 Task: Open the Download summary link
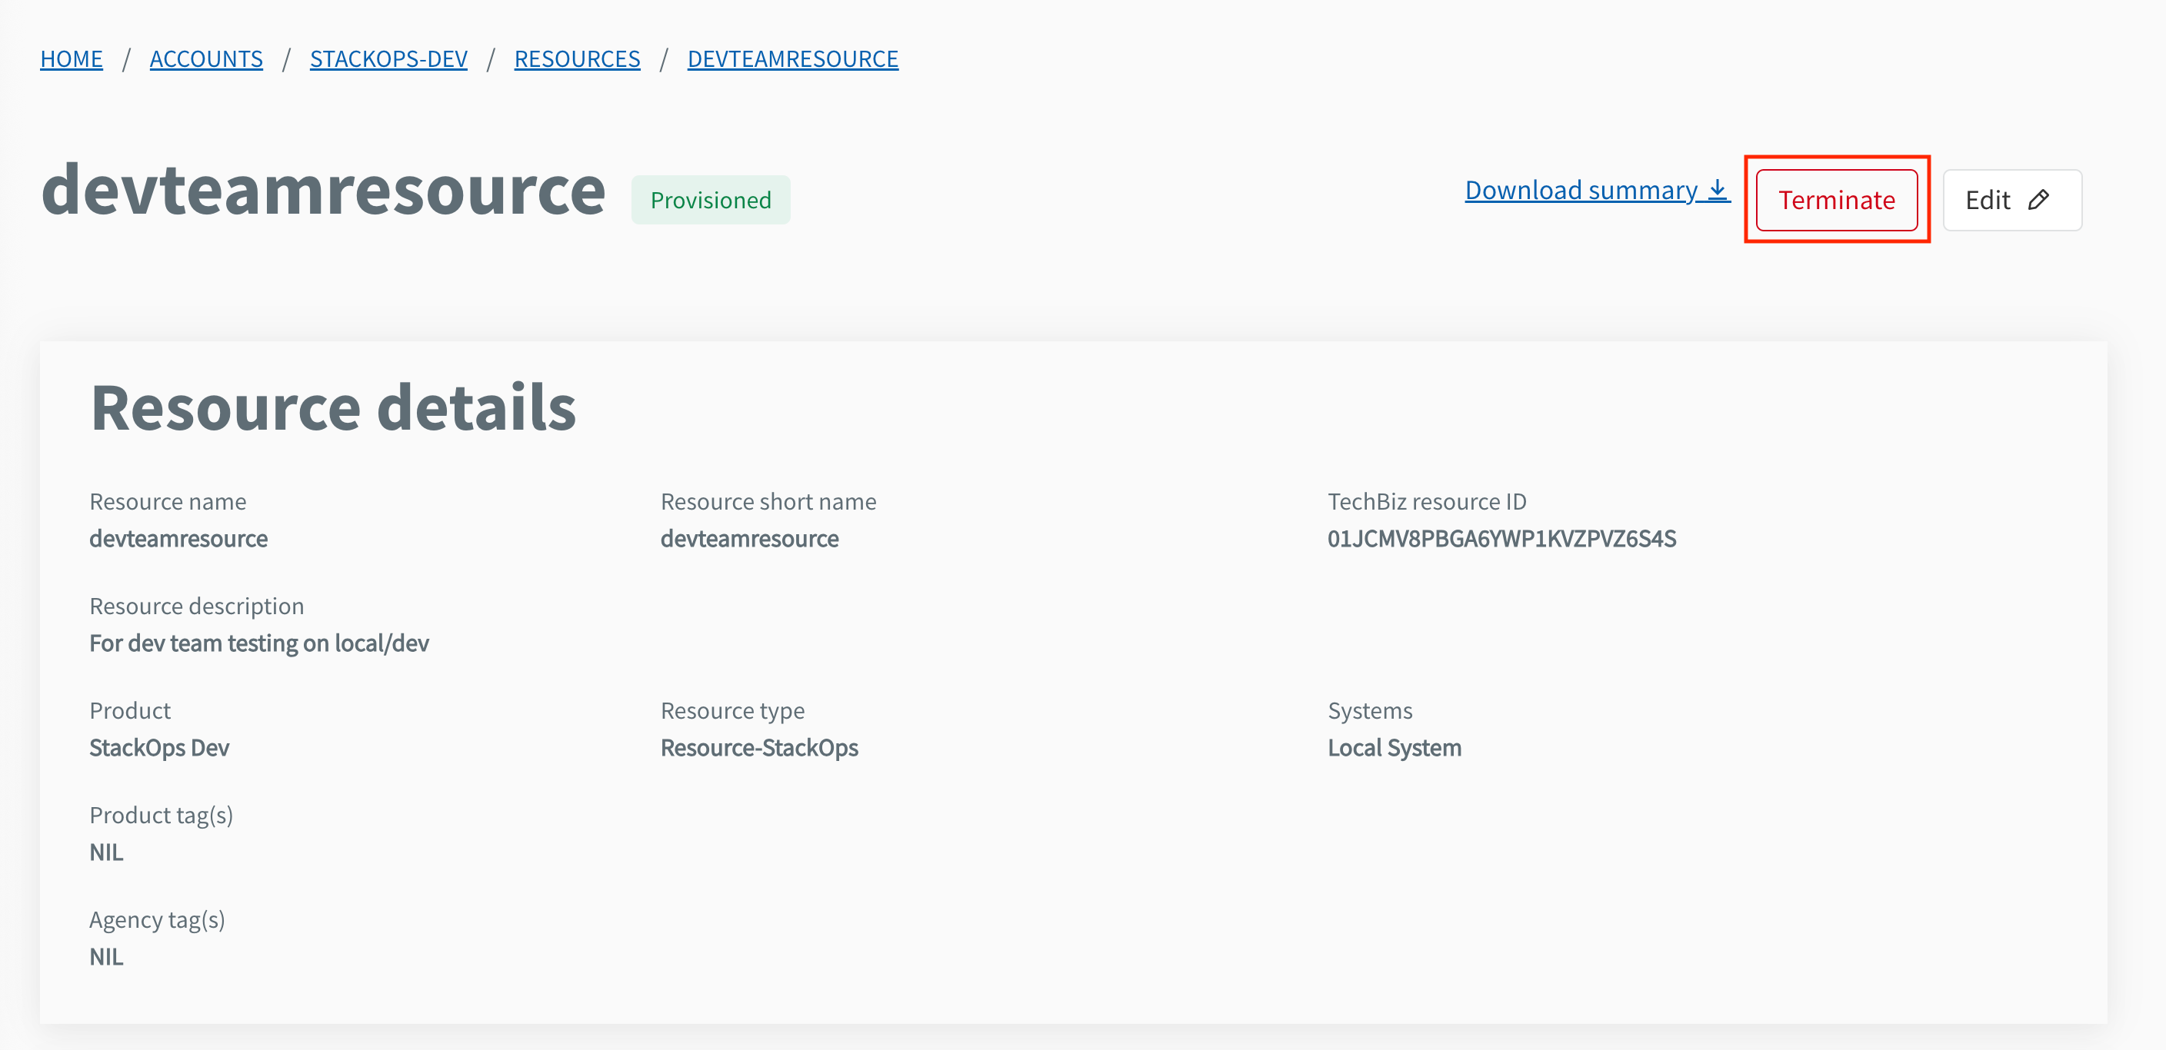(x=1581, y=191)
